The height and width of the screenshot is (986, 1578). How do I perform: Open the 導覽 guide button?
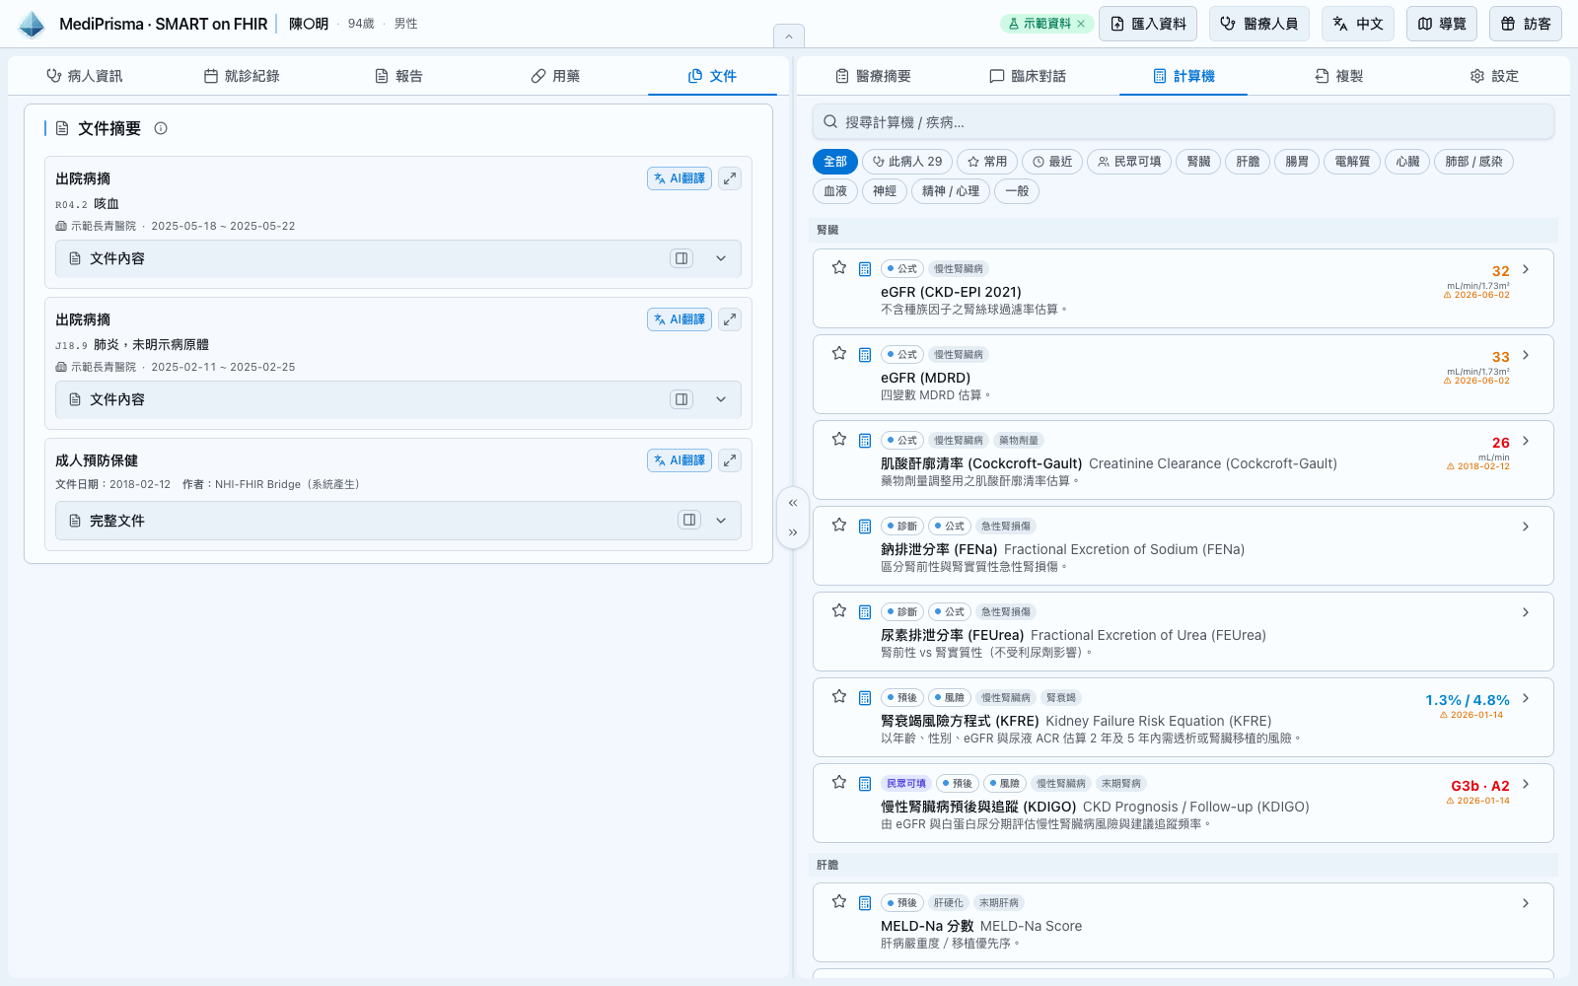pos(1442,24)
